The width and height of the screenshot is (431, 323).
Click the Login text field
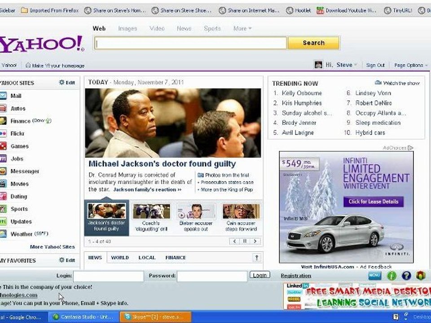(x=108, y=276)
